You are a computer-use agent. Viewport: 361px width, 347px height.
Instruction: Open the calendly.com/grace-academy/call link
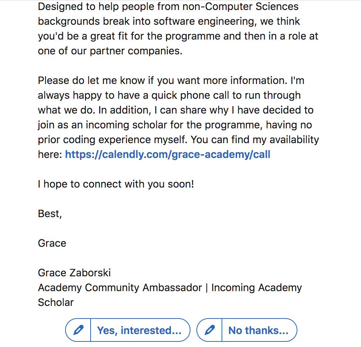click(168, 155)
